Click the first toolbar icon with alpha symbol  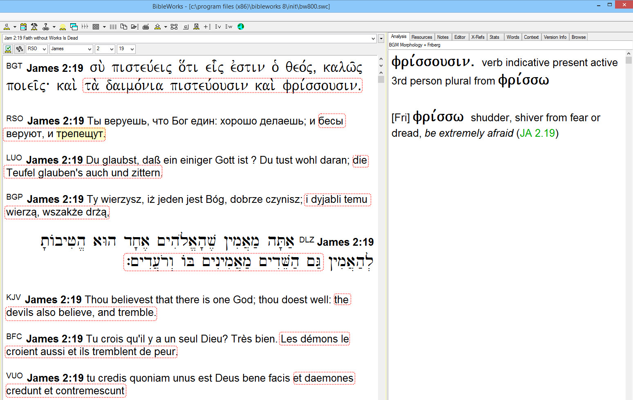[7, 27]
